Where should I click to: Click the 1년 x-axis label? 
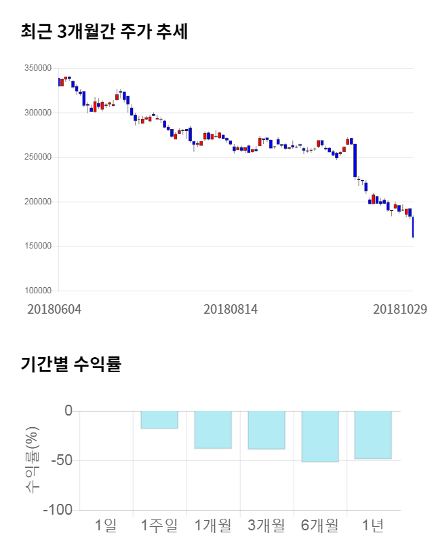click(x=373, y=525)
